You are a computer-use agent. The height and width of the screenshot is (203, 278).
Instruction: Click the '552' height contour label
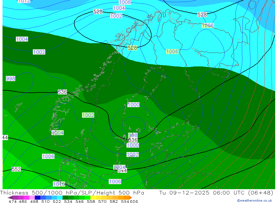(16, 169)
